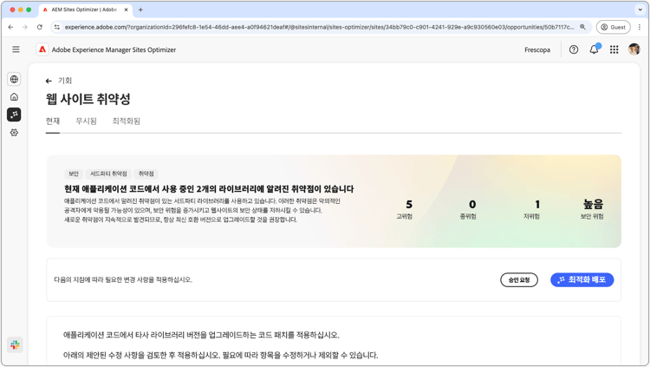This screenshot has height=367, width=650.
Task: Open the user profile avatar
Action: point(634,49)
